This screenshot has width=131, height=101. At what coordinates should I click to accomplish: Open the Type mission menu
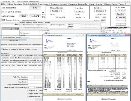click(x=43, y=4)
